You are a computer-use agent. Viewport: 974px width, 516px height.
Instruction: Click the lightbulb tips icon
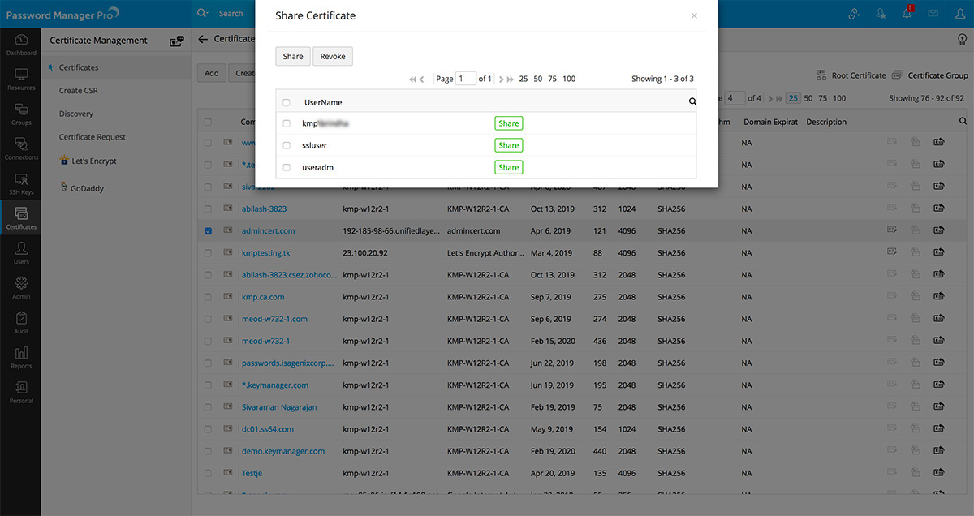pyautogui.click(x=962, y=39)
